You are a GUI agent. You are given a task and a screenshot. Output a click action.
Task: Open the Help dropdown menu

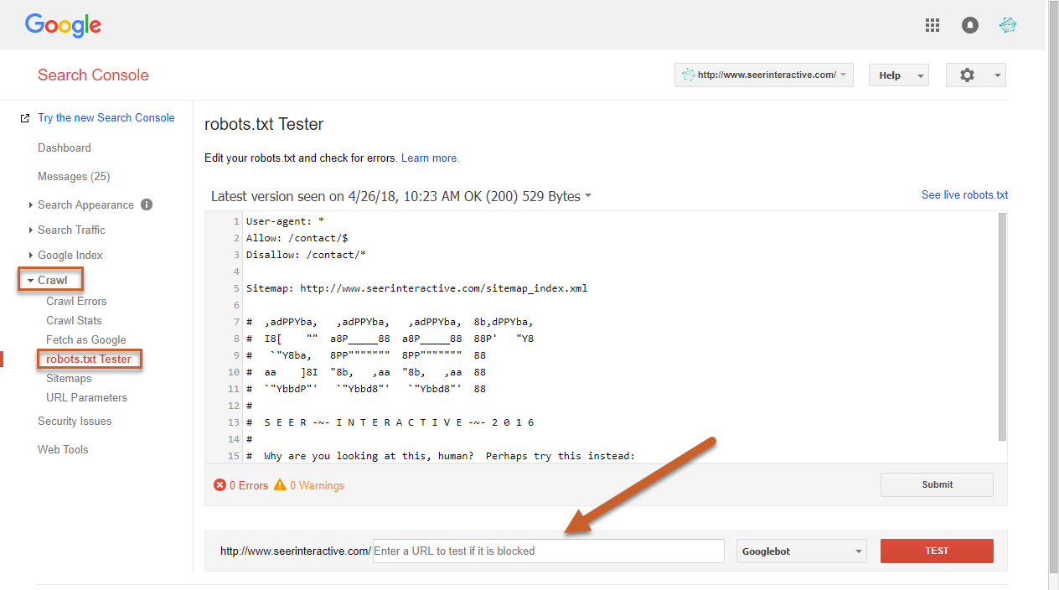click(898, 75)
